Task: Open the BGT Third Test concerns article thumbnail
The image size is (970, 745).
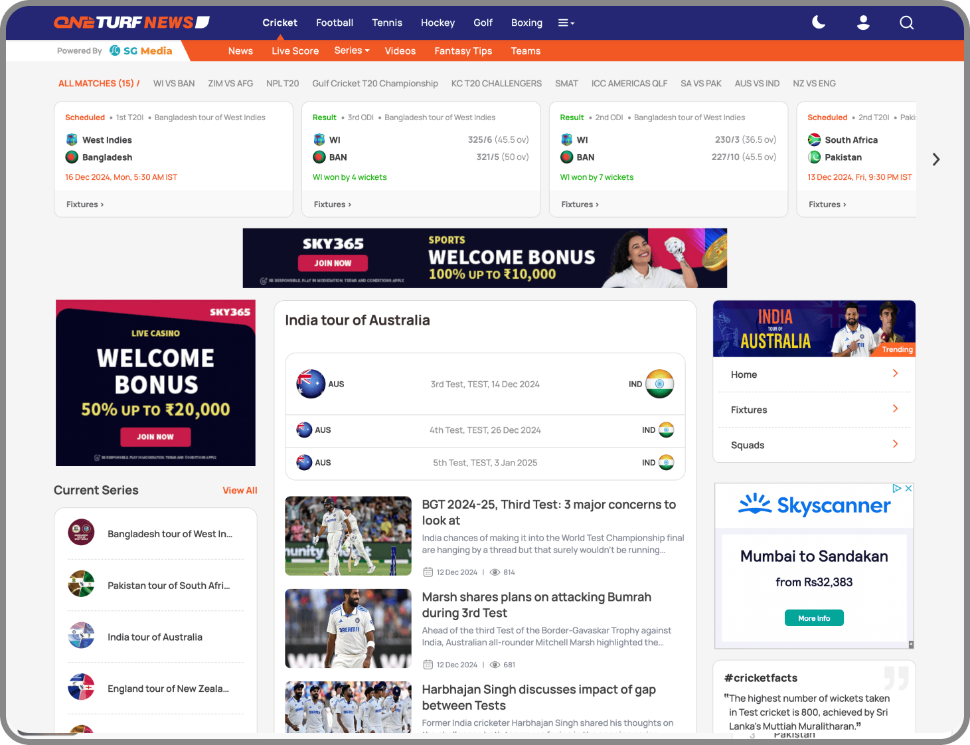Action: [x=349, y=536]
